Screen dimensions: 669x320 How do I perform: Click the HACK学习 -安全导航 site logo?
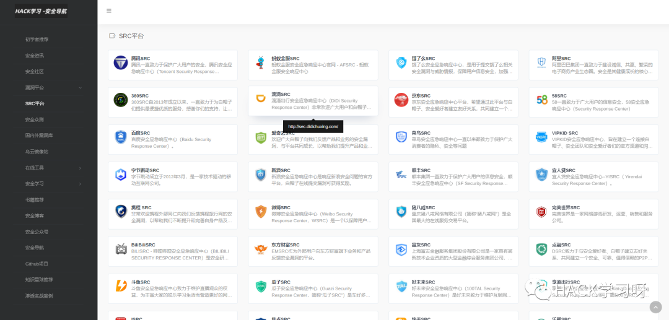(x=41, y=11)
